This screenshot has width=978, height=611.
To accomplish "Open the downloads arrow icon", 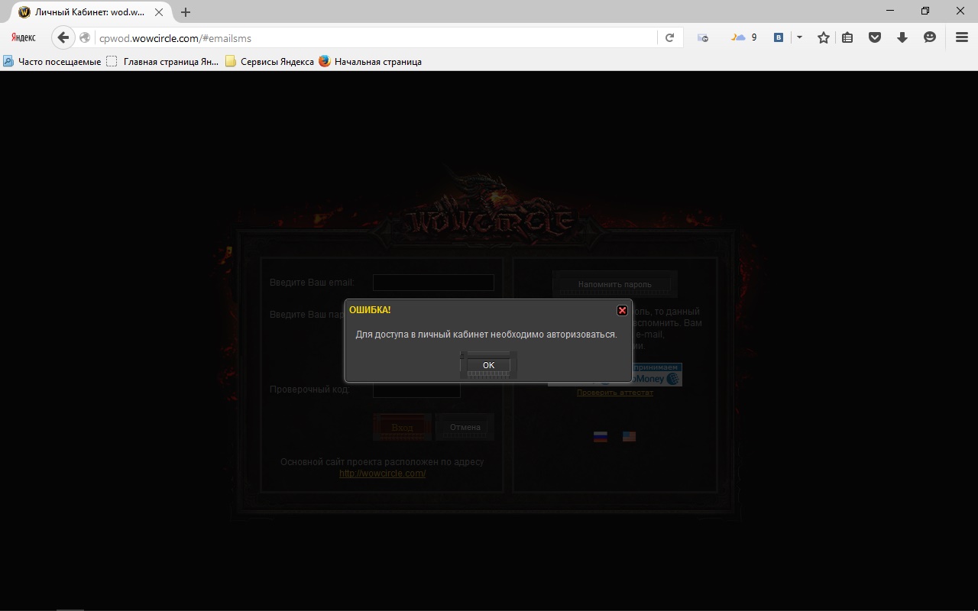I will pos(902,37).
